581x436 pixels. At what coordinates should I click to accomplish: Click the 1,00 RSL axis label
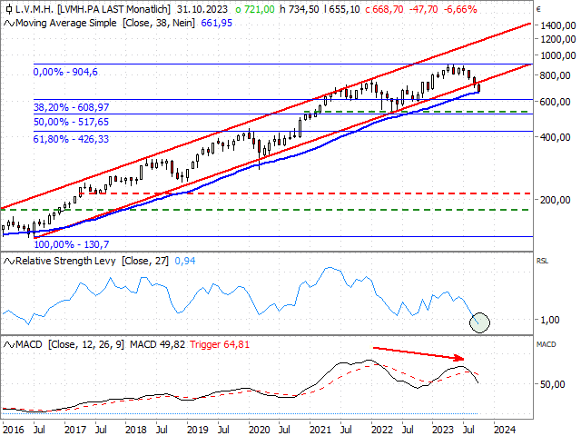point(550,320)
